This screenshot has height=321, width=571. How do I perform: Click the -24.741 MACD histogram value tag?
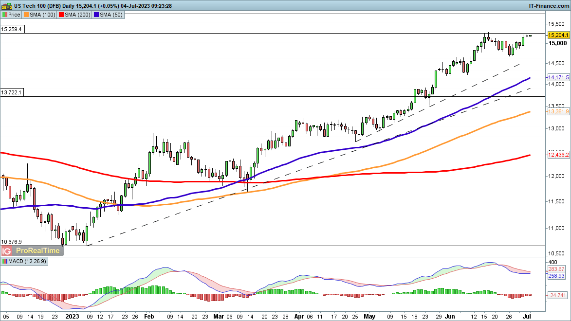pos(557,295)
